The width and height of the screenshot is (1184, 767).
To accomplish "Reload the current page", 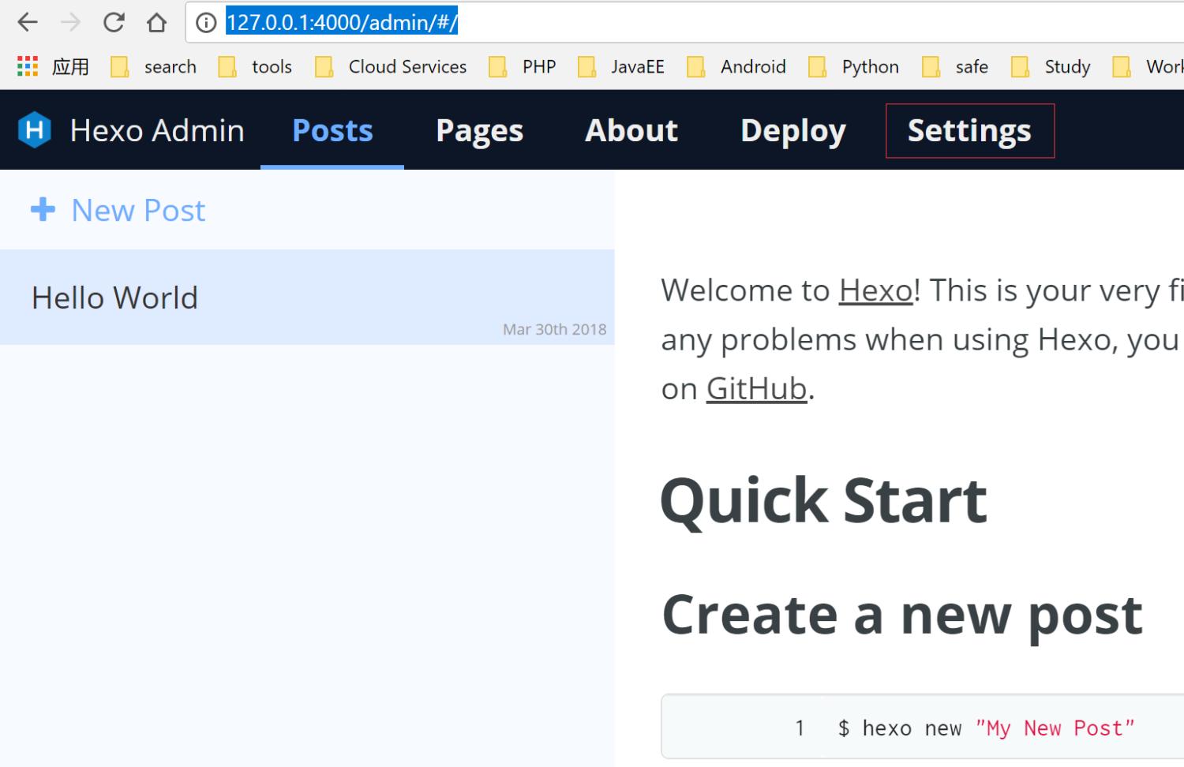I will point(114,22).
